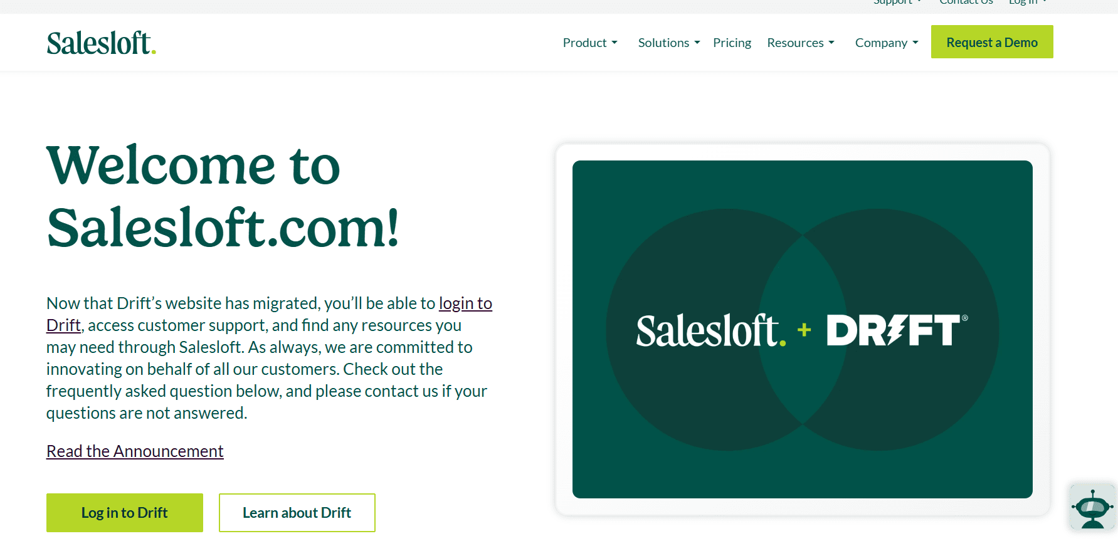Click the Request a Demo button
Viewport: 1118px width, 546px height.
pos(992,42)
